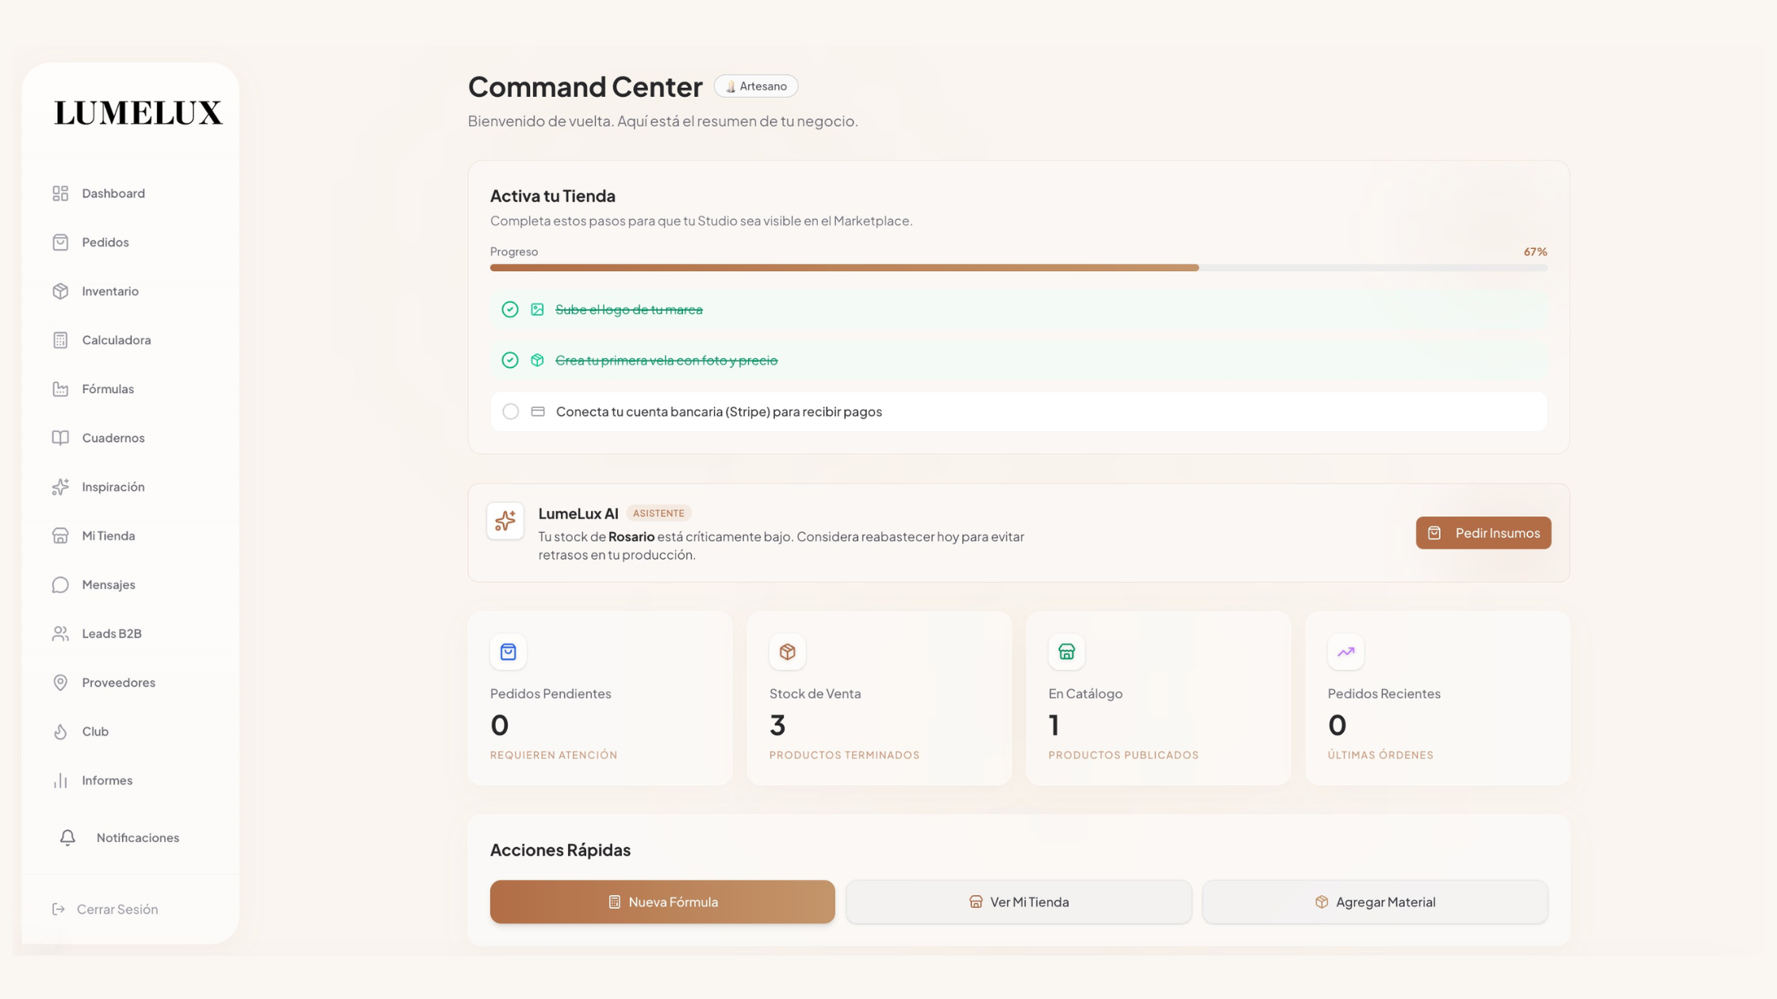Click the En Catálogo green store icon

click(1066, 652)
